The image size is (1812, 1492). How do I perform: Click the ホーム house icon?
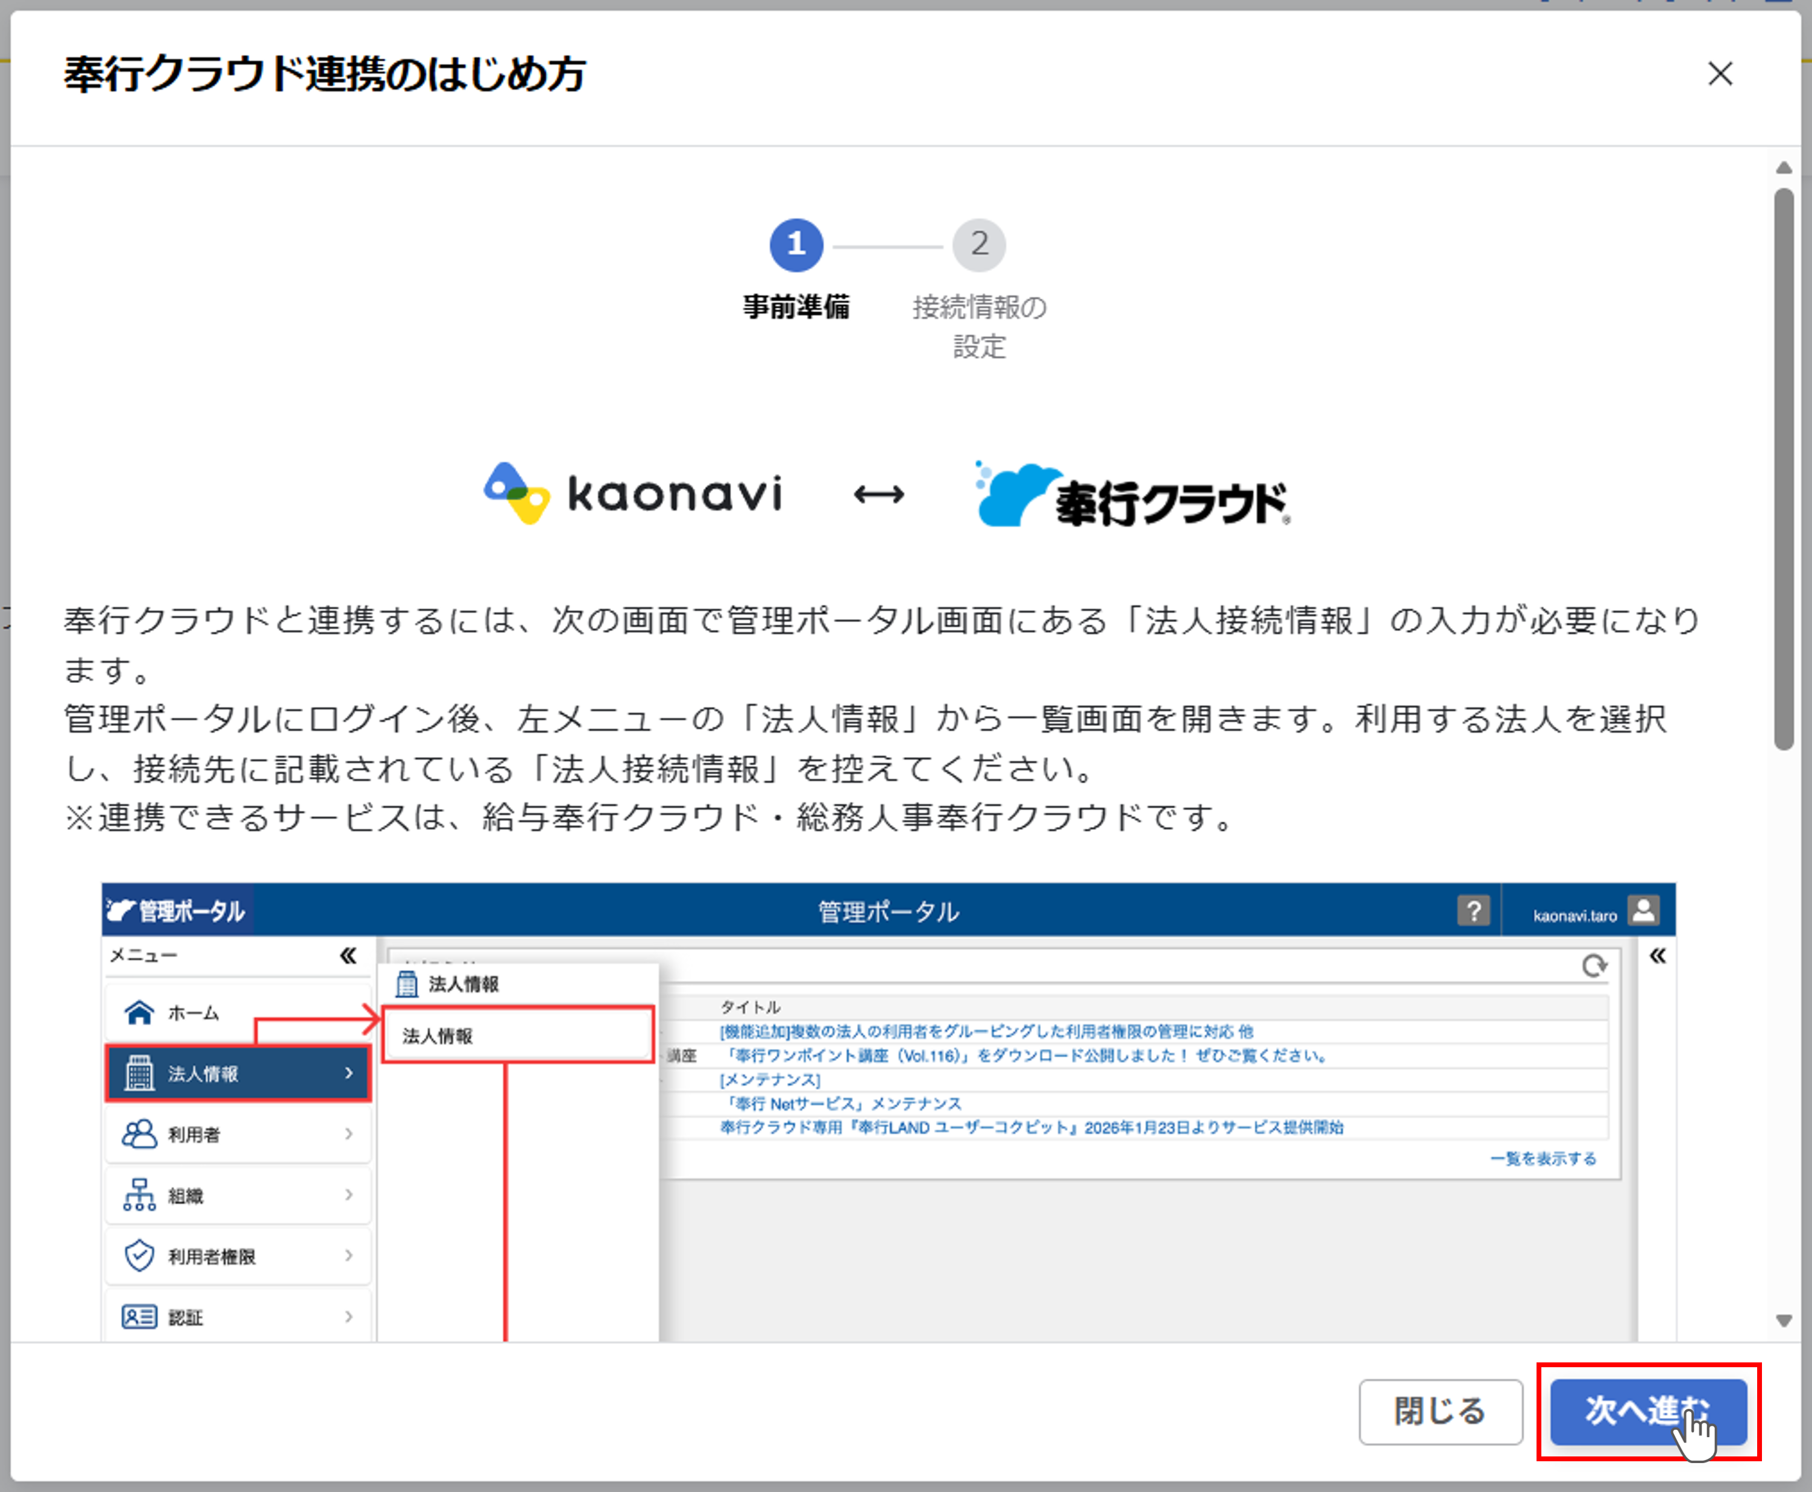139,1012
